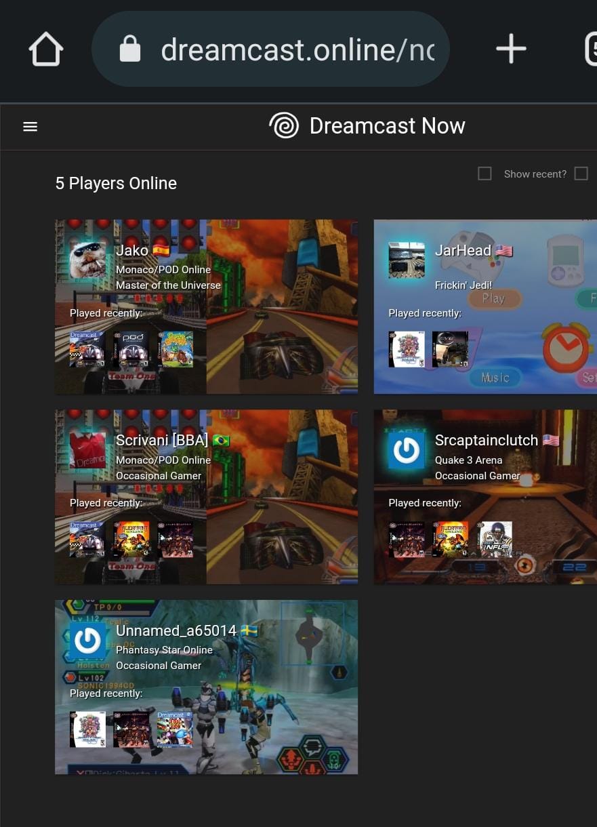Click 'Occasional Gamer' under Unnamed_a65014
Viewport: 597px width, 827px height.
click(x=159, y=666)
